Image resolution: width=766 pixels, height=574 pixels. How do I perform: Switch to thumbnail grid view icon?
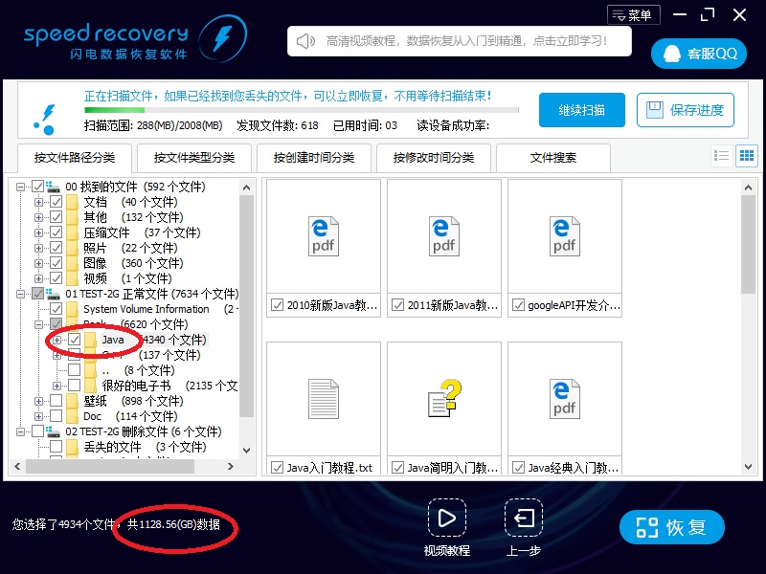coord(746,156)
